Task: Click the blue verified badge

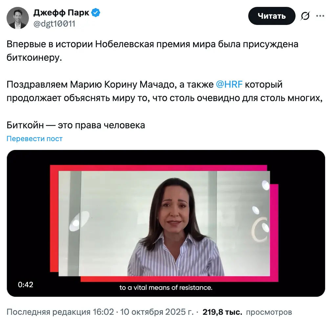Action: click(96, 13)
